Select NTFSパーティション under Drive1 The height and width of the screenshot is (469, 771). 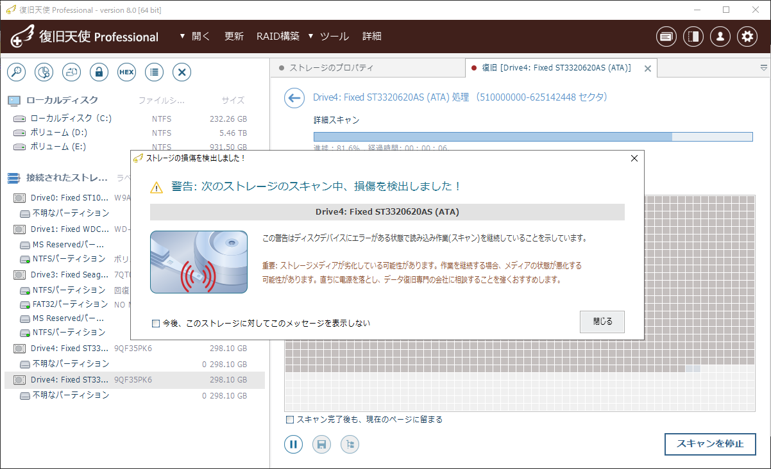pyautogui.click(x=69, y=259)
